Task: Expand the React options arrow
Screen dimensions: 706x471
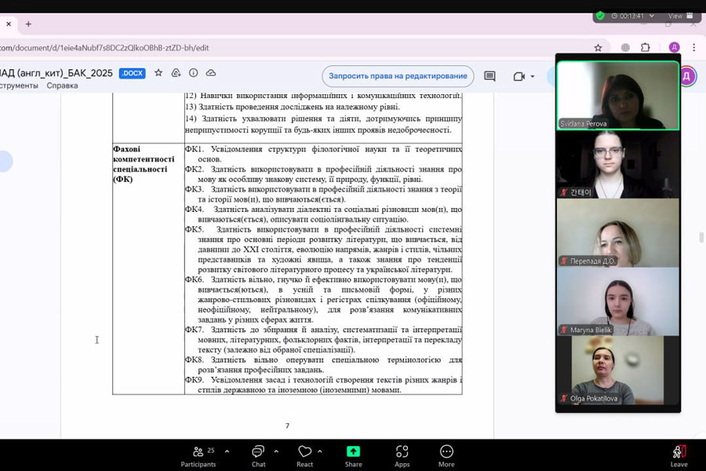Action: [x=320, y=451]
